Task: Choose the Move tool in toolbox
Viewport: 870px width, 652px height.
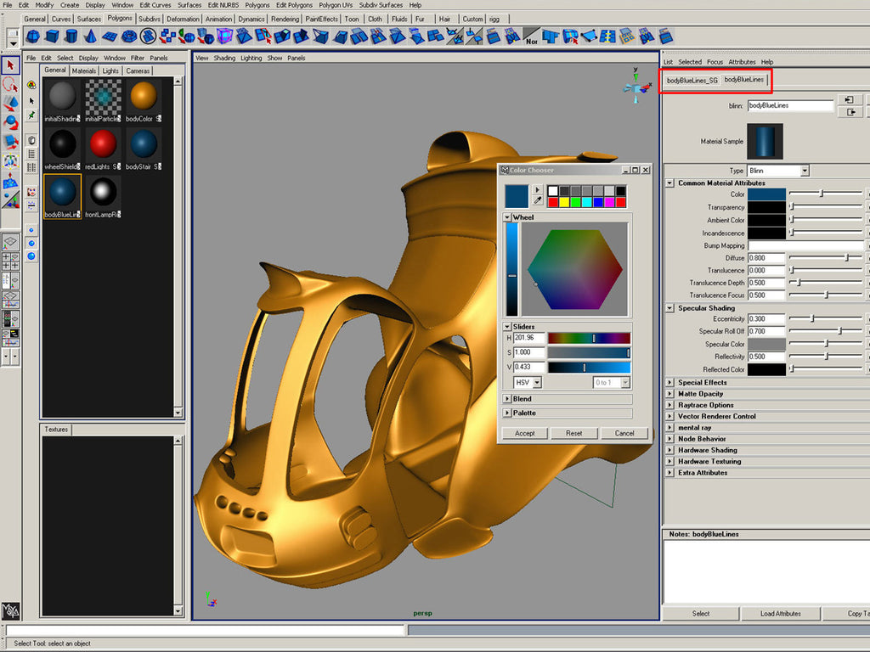Action: pyautogui.click(x=10, y=103)
